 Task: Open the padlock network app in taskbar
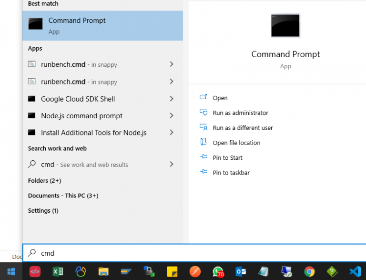pos(149,271)
